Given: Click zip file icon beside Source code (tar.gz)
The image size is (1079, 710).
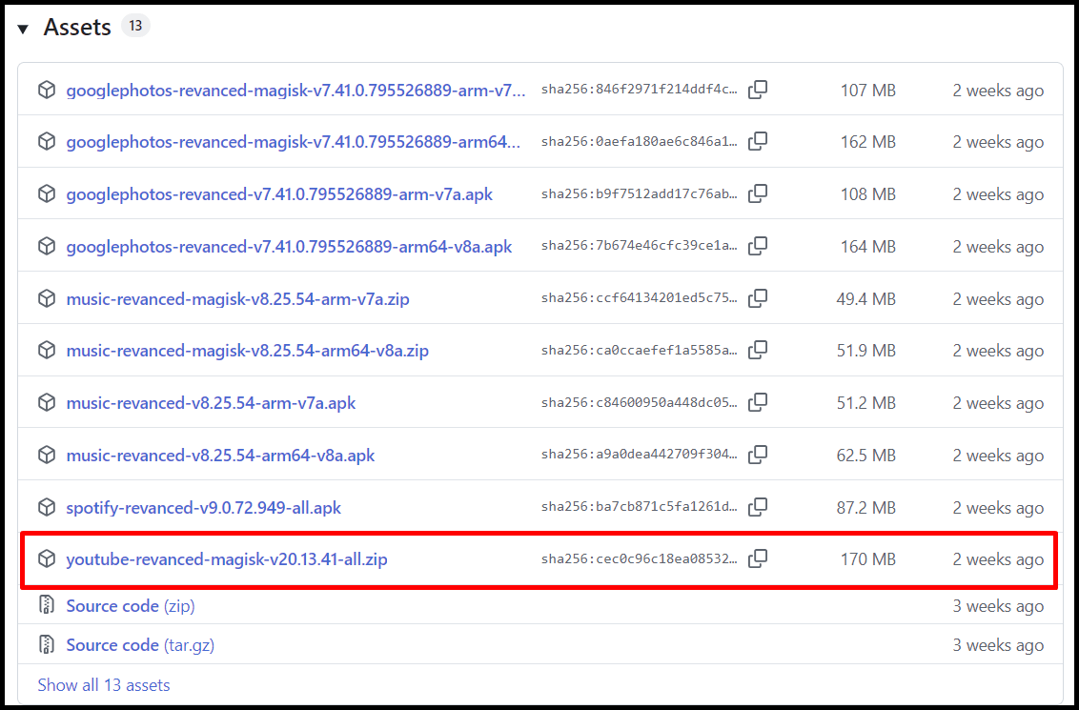Looking at the screenshot, I should [46, 644].
